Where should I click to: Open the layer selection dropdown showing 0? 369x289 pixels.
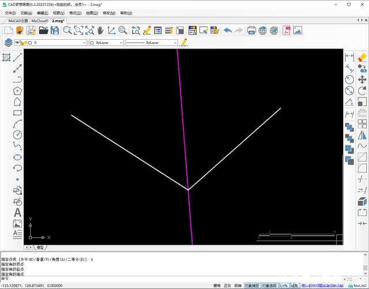click(x=50, y=43)
